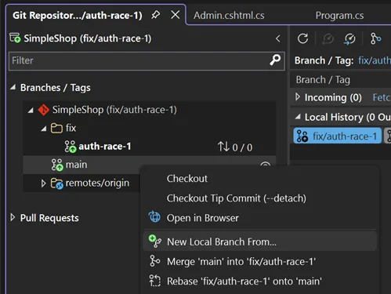391x294 pixels.
Task: Open the branch graph toolbar icon
Action: [375, 39]
